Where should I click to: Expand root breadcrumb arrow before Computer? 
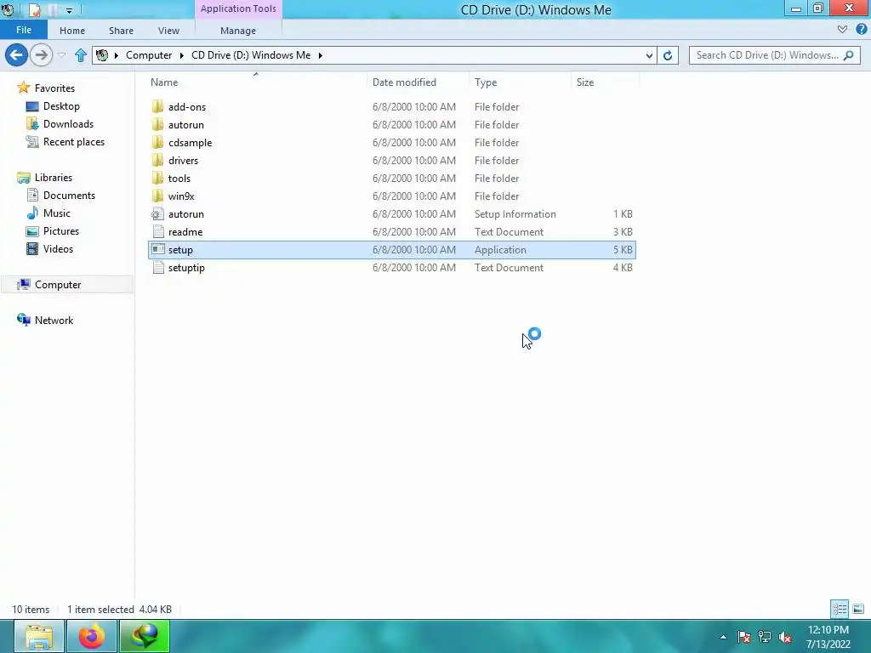coord(116,55)
